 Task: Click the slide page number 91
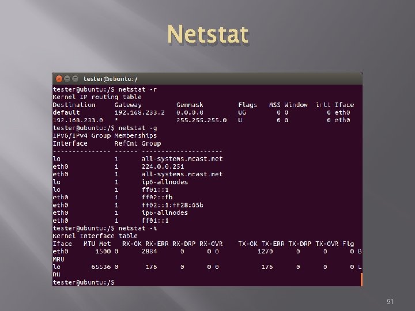390,301
